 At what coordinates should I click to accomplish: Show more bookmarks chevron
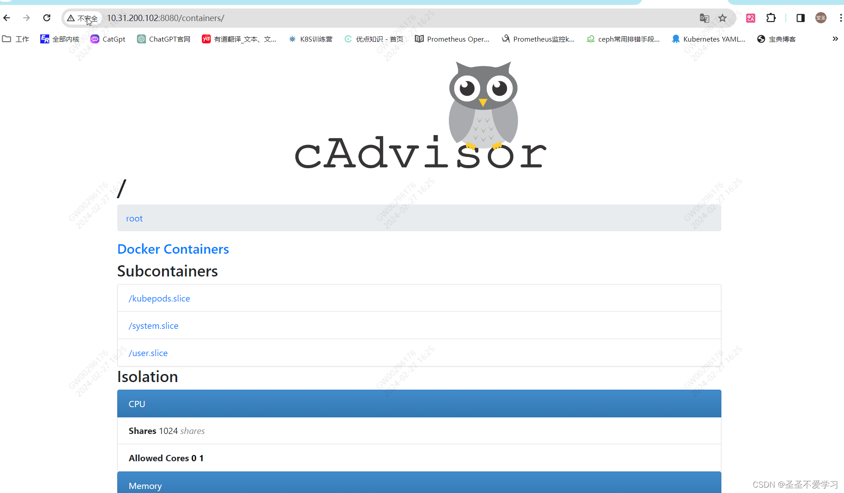coord(835,39)
